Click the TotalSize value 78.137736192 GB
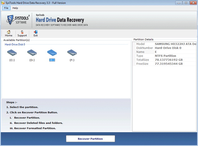The width and height of the screenshot is (198, 146). (x=169, y=60)
